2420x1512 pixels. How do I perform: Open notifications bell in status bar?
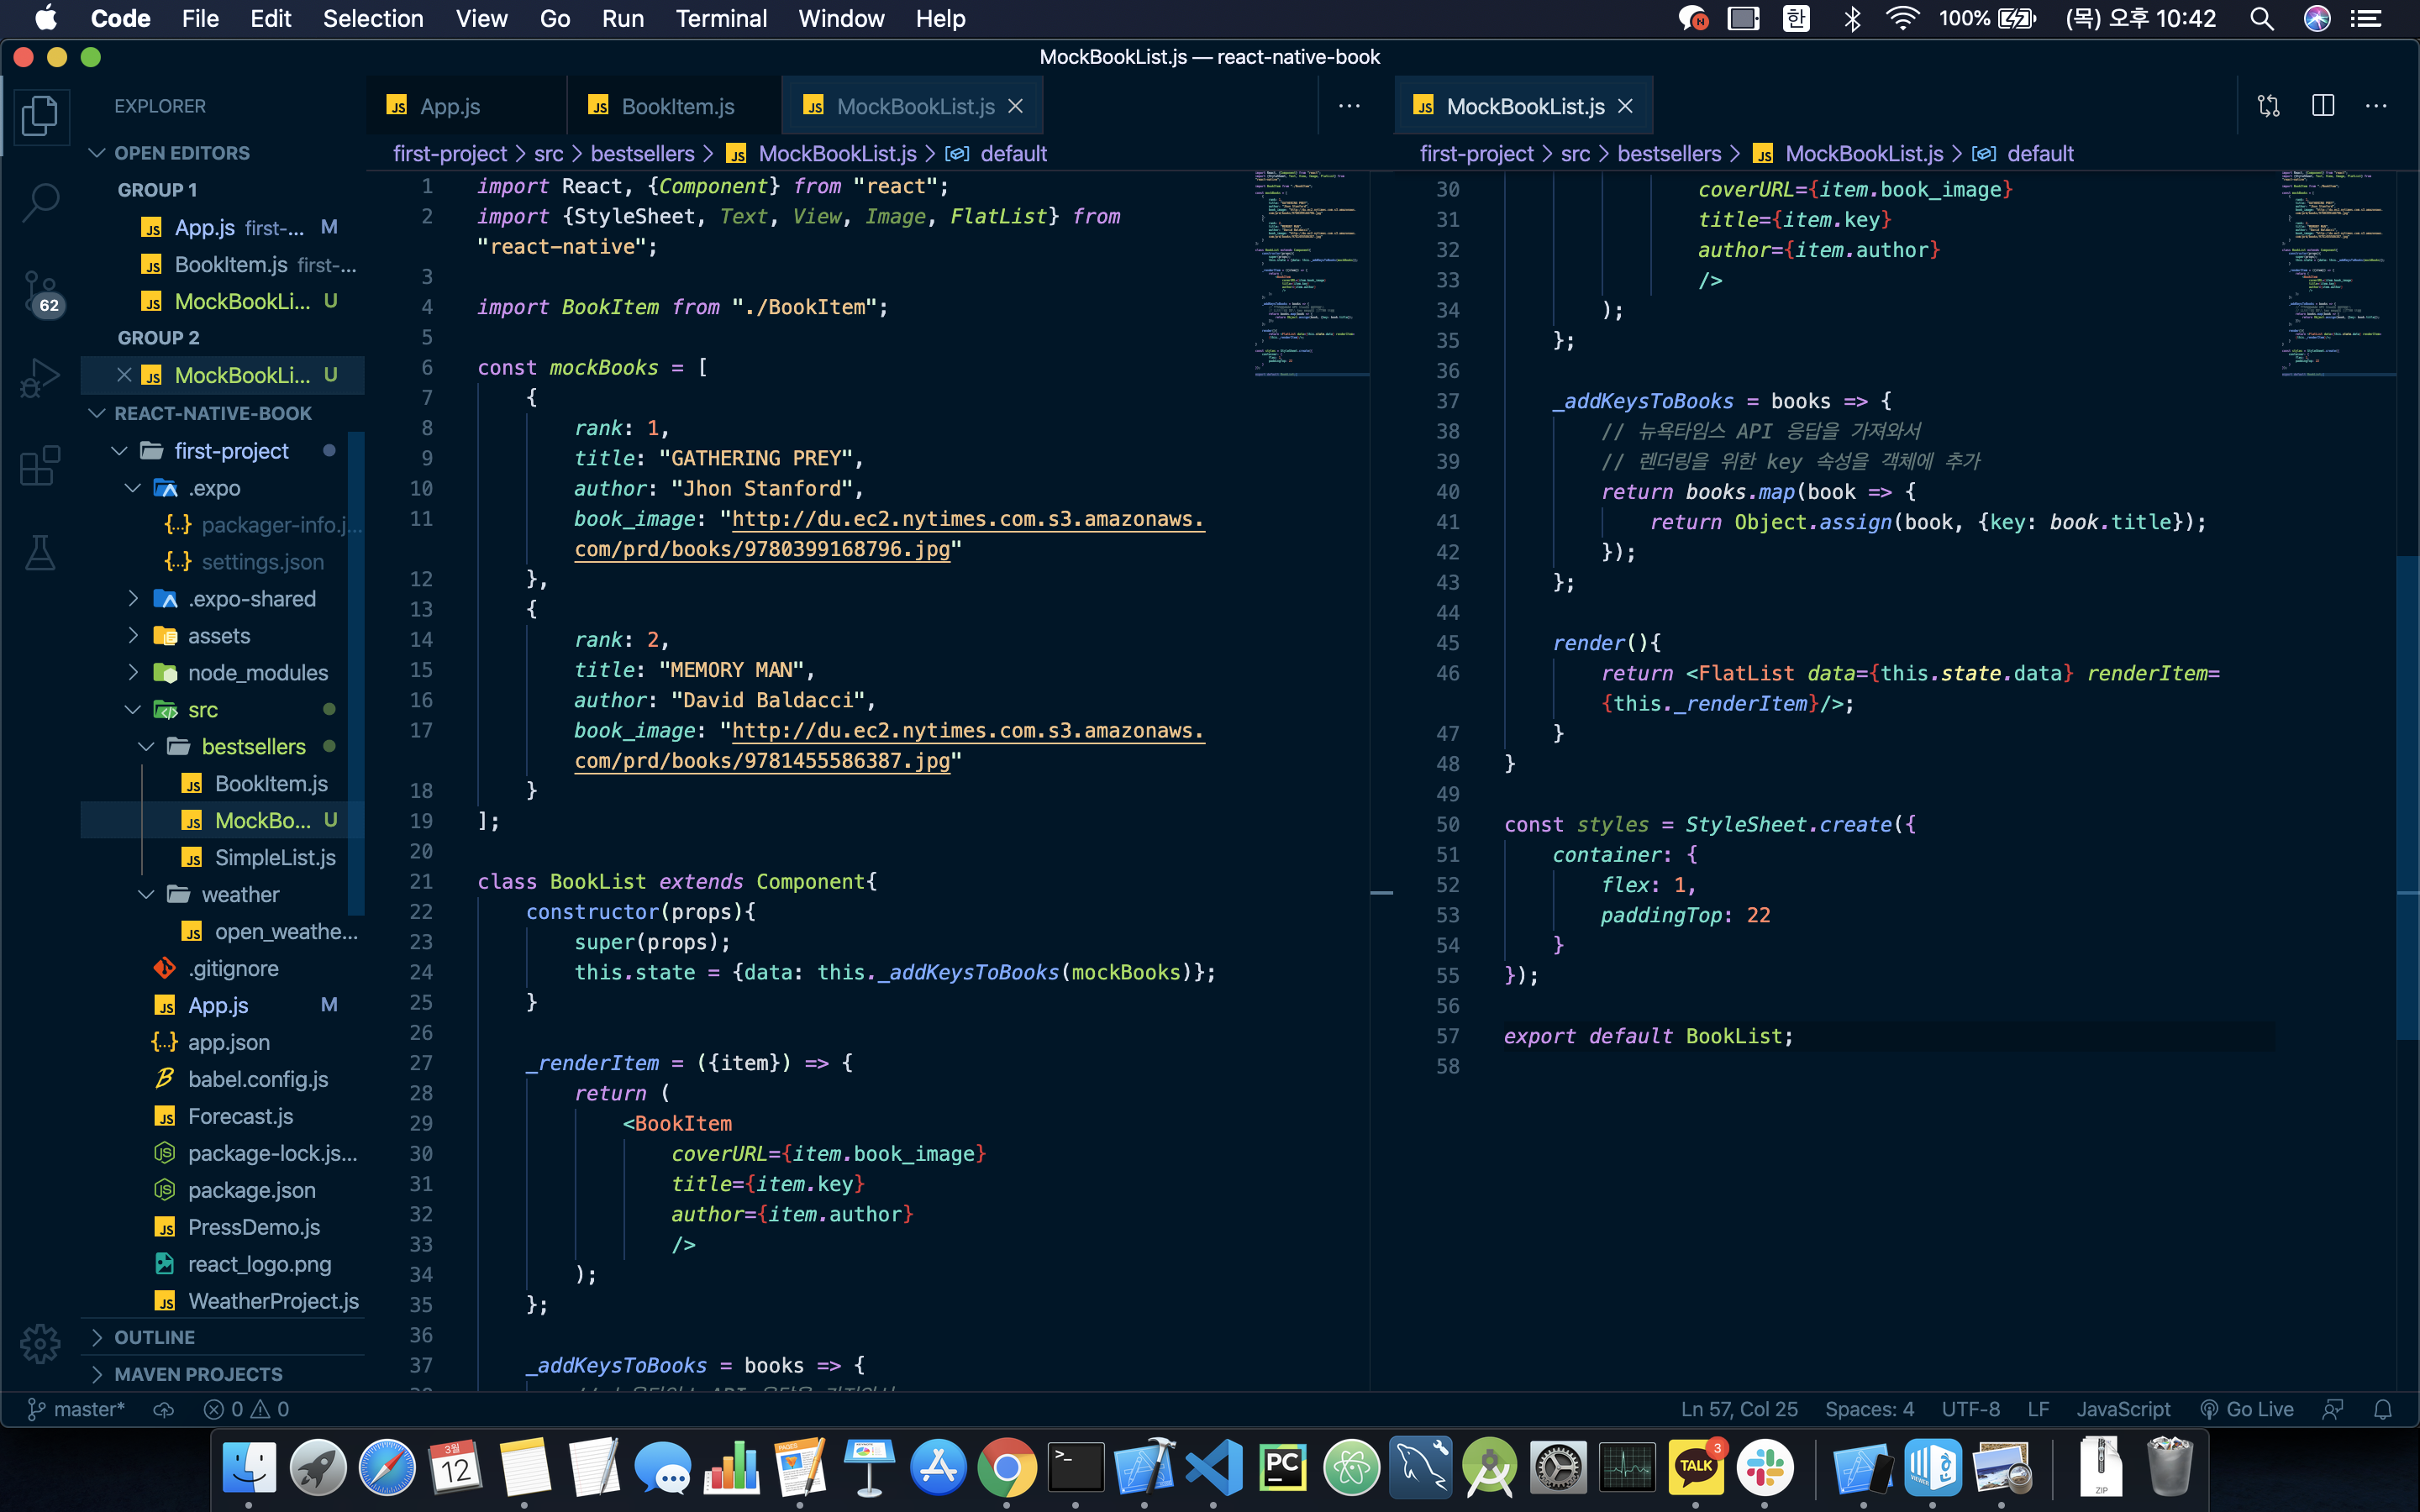pos(2383,1409)
